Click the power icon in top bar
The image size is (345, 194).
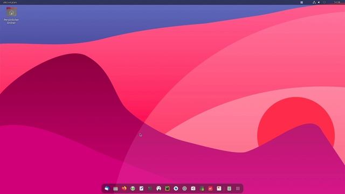pyautogui.click(x=325, y=2)
